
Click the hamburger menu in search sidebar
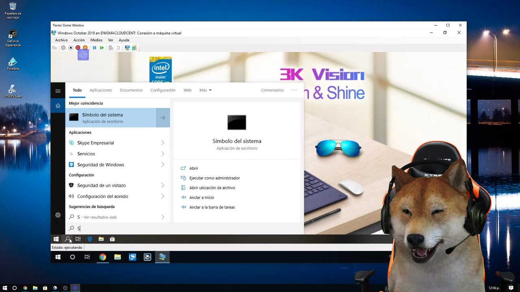point(58,91)
